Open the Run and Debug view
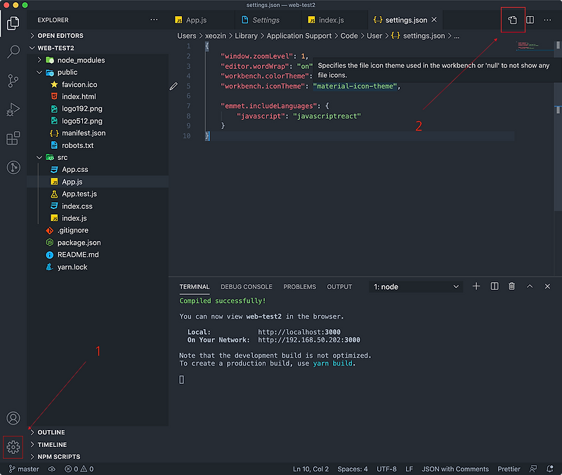Screen dimensions: 562x475 click(13, 110)
